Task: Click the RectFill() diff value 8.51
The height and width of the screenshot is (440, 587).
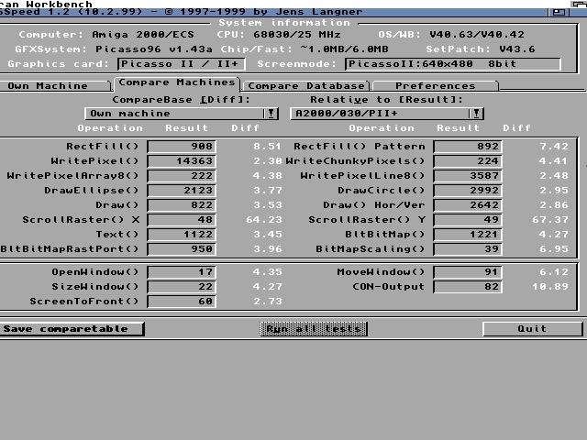Action: (267, 147)
